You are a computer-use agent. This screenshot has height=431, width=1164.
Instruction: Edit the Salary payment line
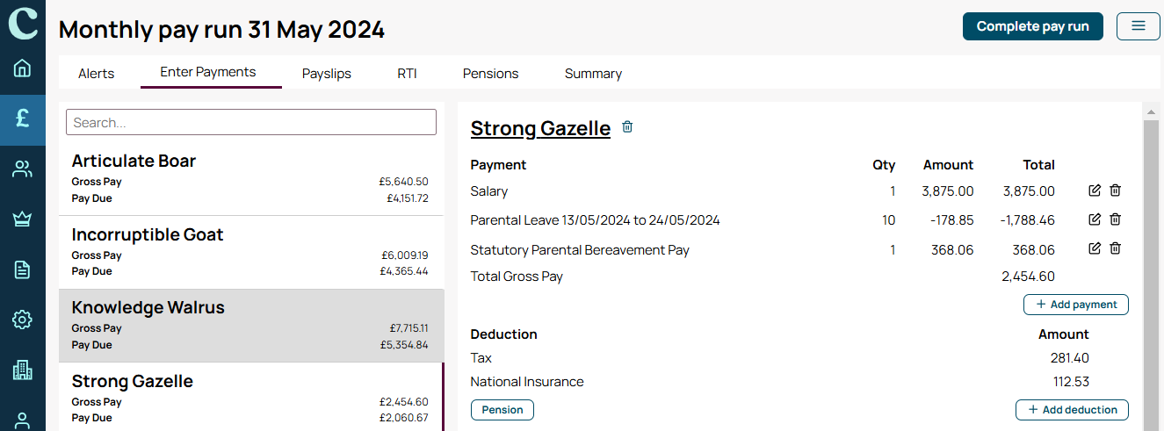[x=1095, y=190]
